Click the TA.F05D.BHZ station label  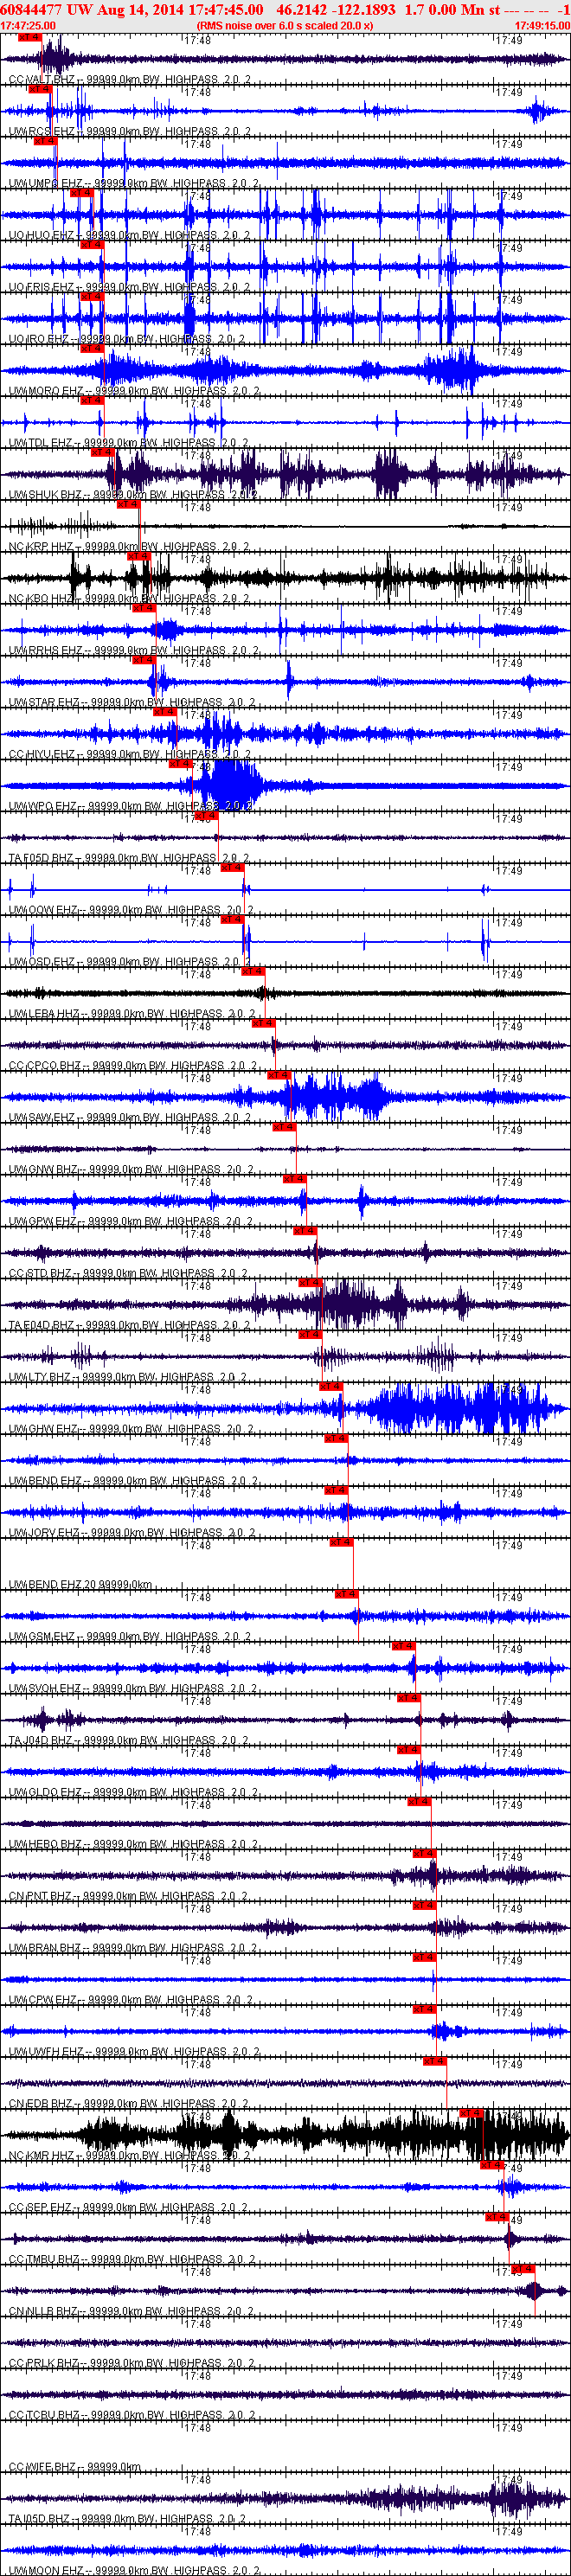(x=129, y=858)
